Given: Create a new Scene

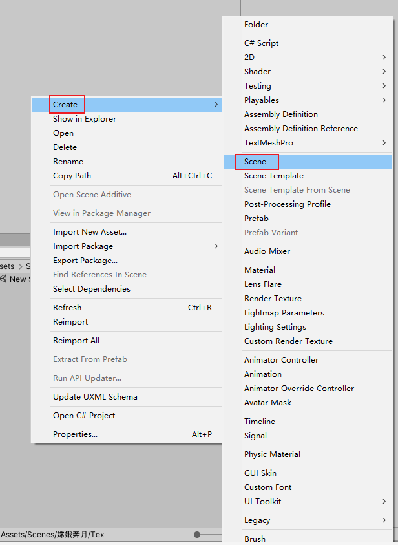Looking at the screenshot, I should click(308, 162).
